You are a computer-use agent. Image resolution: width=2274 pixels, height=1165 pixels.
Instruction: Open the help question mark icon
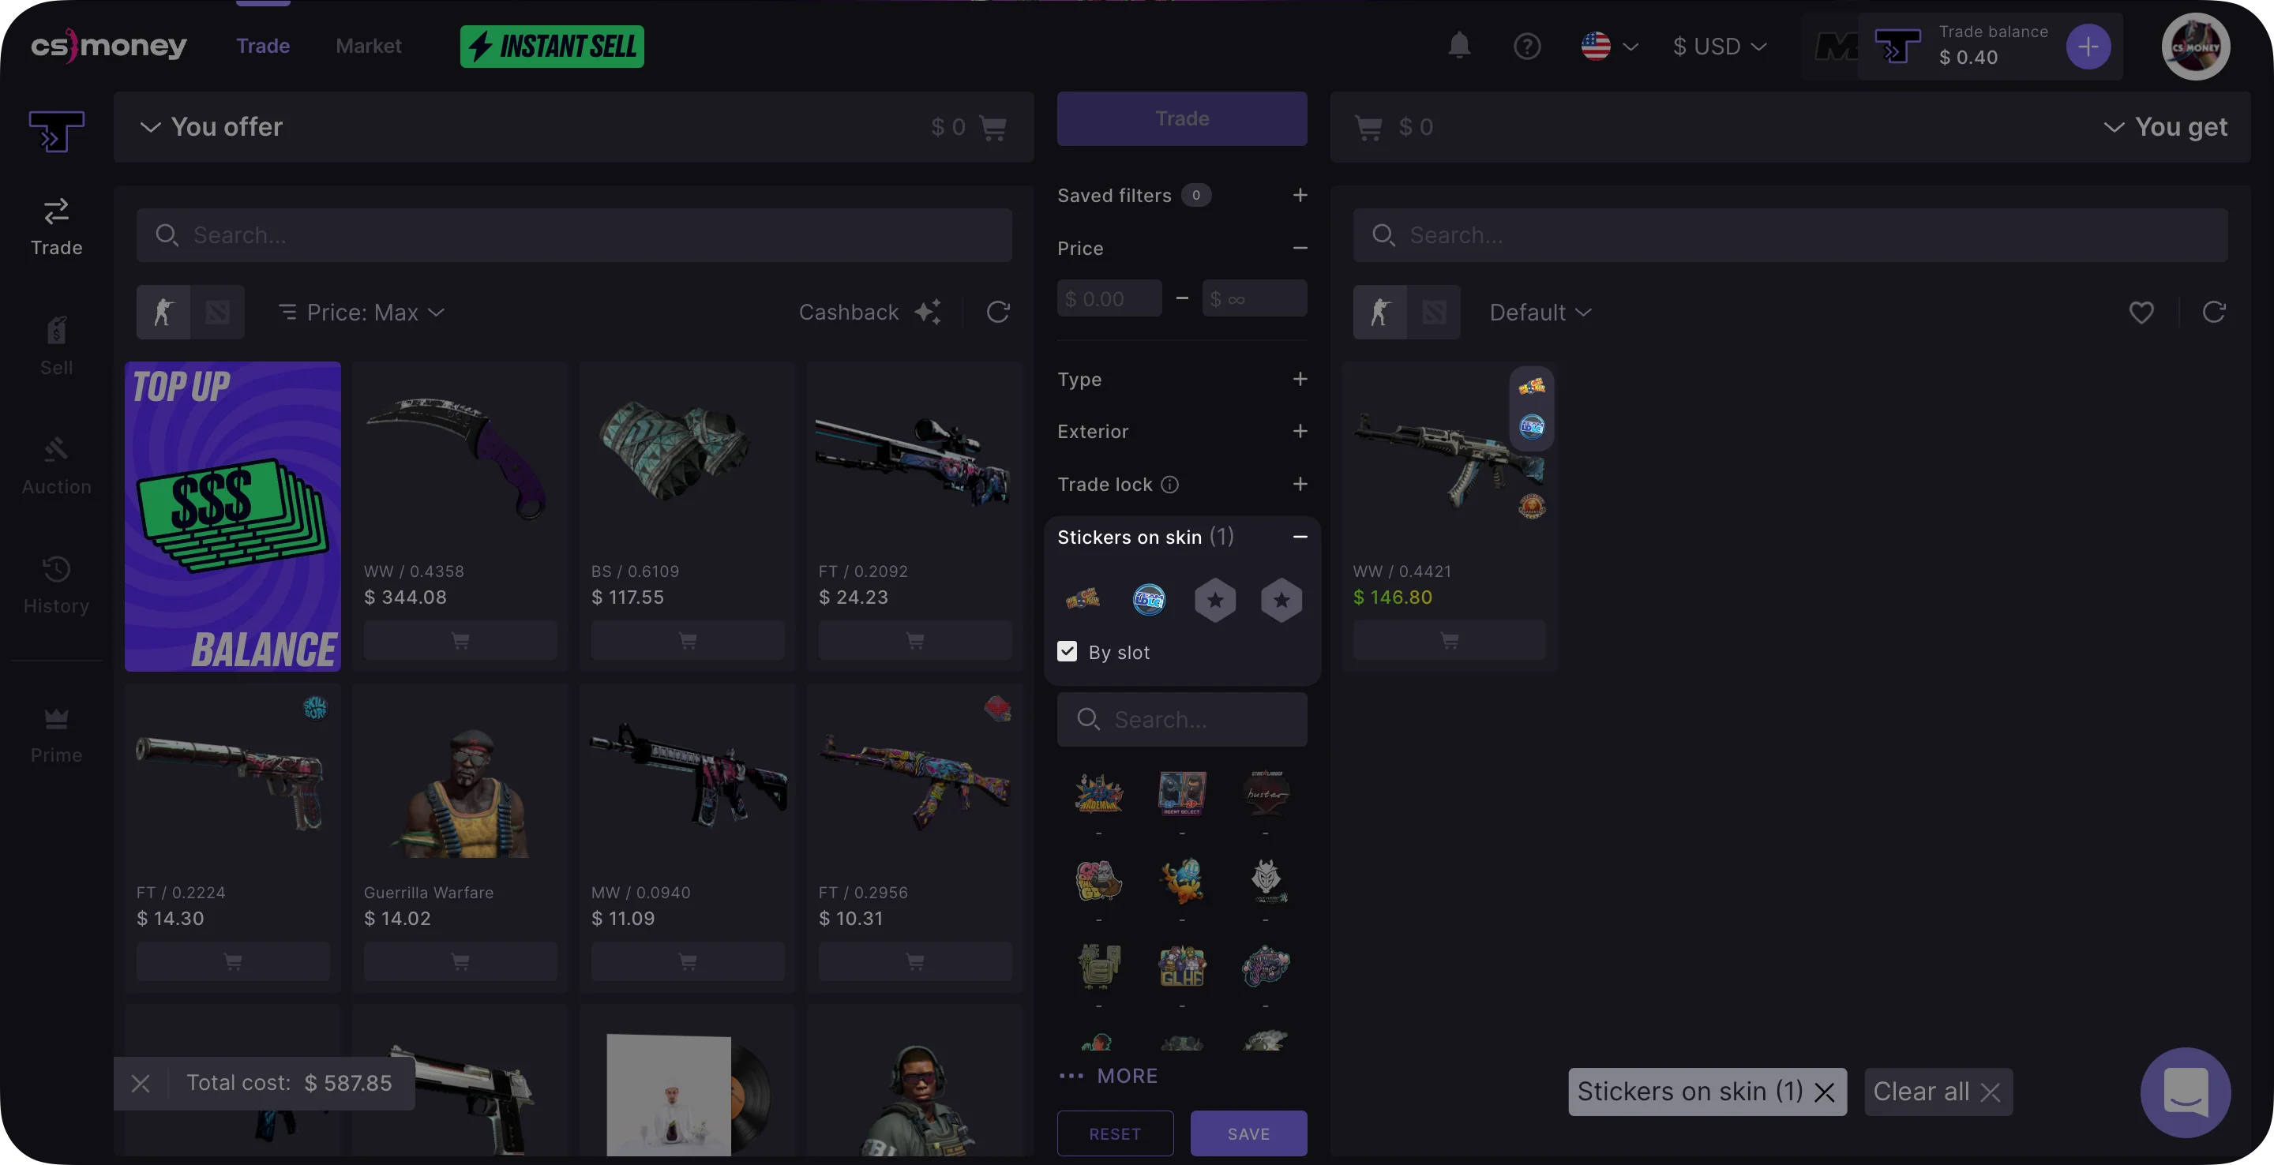click(x=1527, y=46)
